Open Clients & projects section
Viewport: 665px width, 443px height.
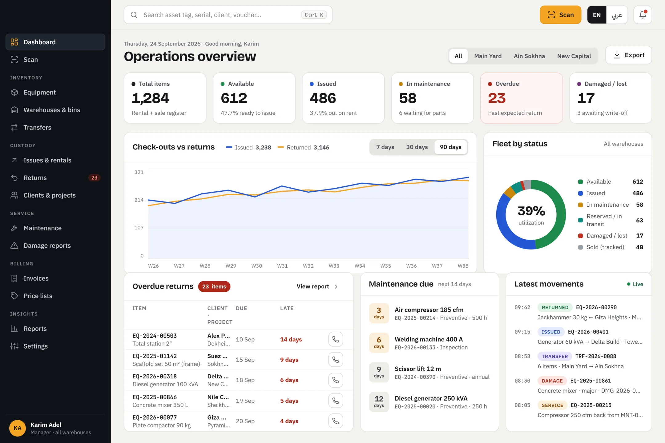coord(55,195)
